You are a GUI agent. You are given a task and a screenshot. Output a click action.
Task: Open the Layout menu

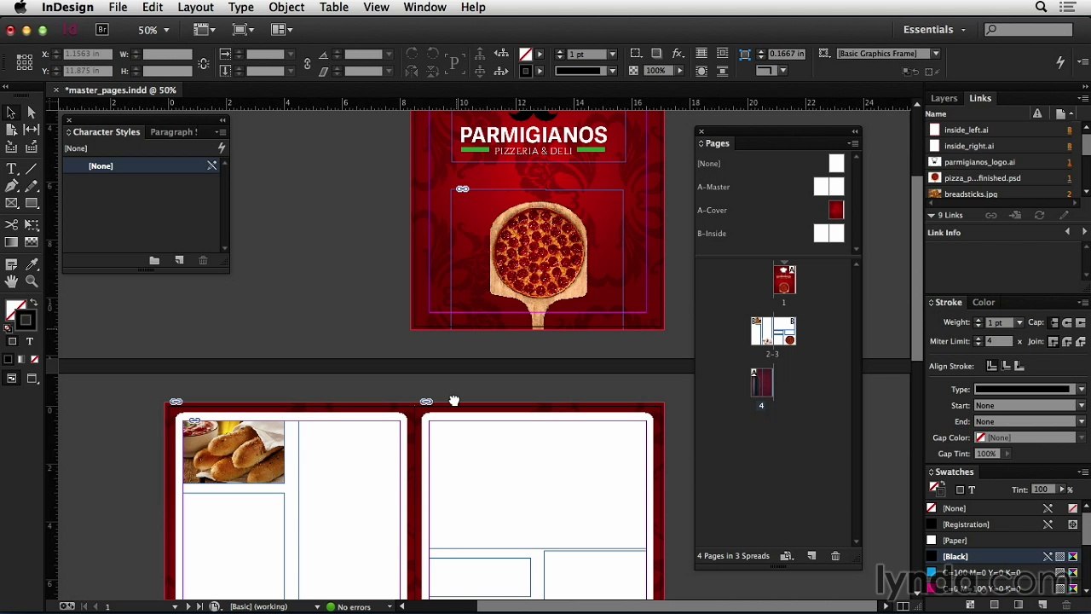[x=195, y=7]
